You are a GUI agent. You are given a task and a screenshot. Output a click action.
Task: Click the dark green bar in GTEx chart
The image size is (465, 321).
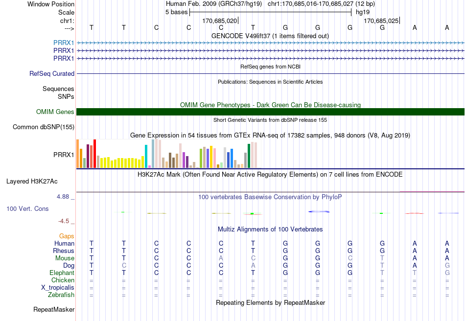[249, 156]
